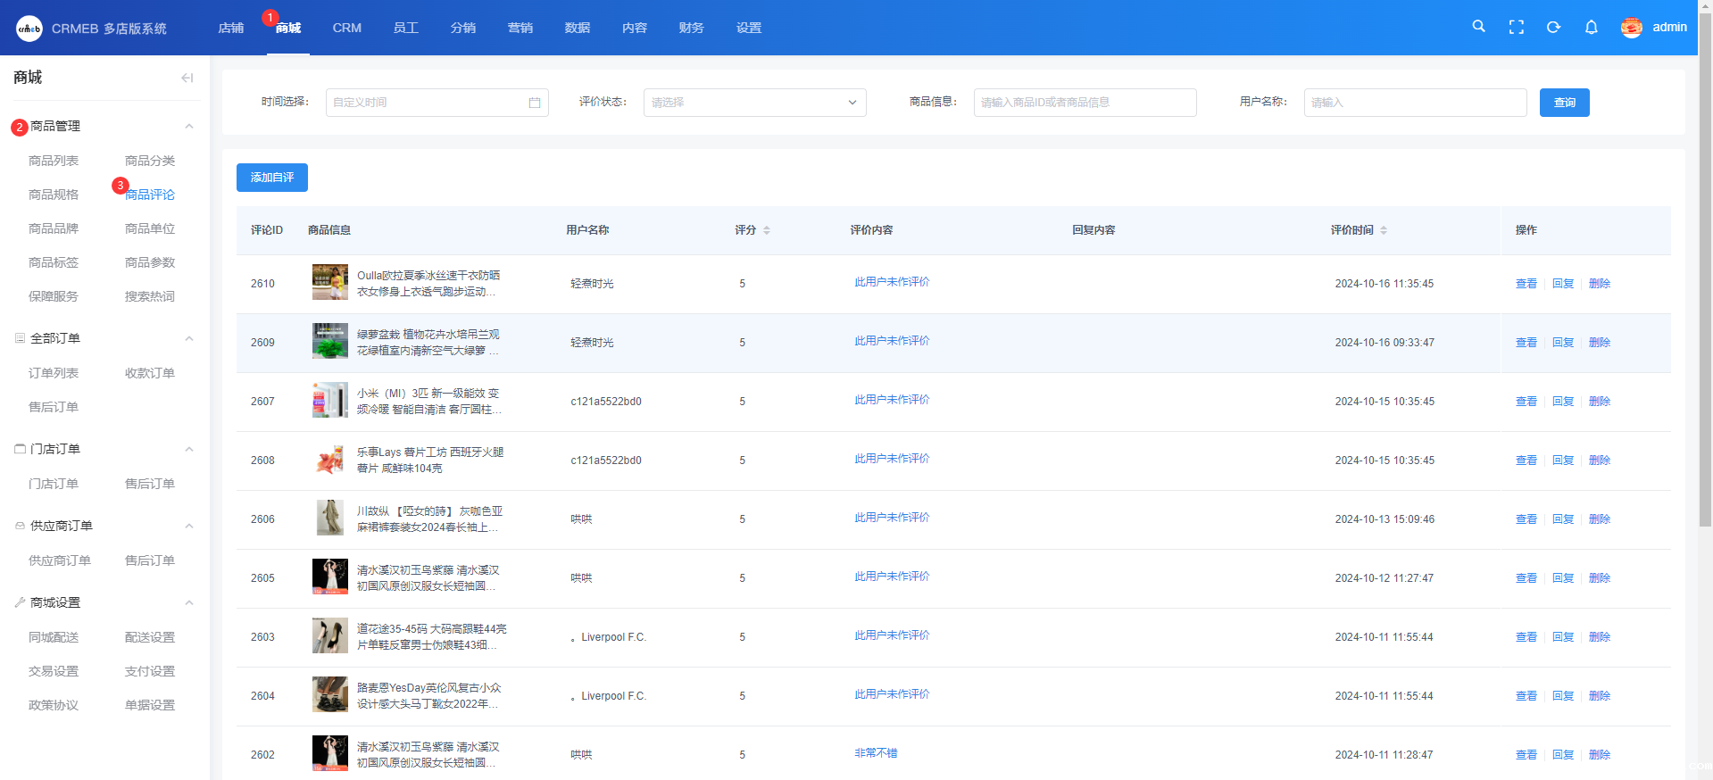The image size is (1713, 780).
Task: Switch to the CRM top menu
Action: click(346, 28)
